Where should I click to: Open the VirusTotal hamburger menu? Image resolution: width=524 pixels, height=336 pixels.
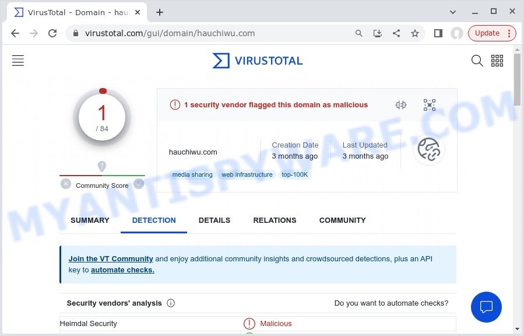[18, 61]
